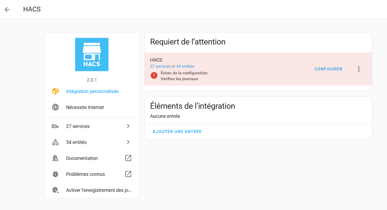The height and width of the screenshot is (210, 387).
Task: Expand the 54 entités chevron
Action: [128, 142]
